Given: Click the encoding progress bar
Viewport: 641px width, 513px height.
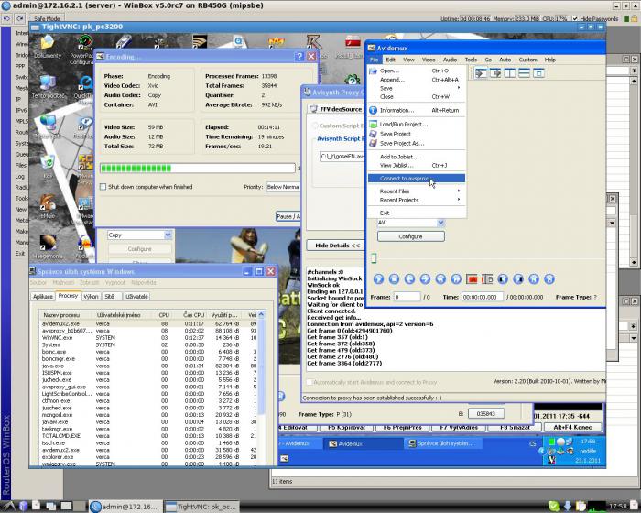Looking at the screenshot, I should pyautogui.click(x=198, y=169).
